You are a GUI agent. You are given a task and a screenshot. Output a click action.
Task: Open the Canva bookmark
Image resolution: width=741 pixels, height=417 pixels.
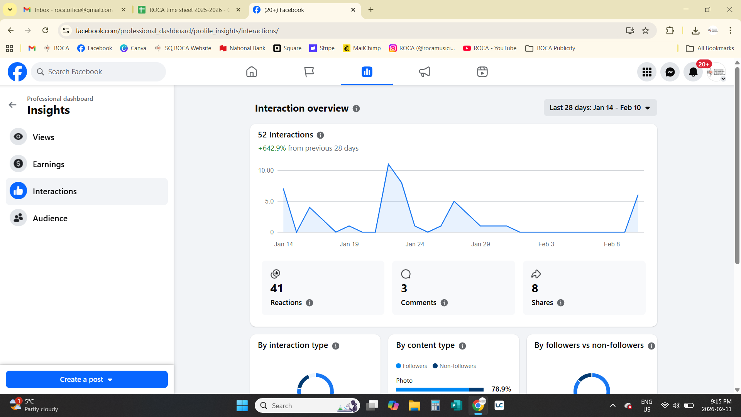(x=133, y=48)
